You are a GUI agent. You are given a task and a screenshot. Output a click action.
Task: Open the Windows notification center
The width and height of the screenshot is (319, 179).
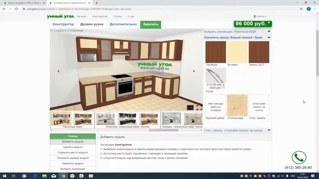(x=313, y=176)
